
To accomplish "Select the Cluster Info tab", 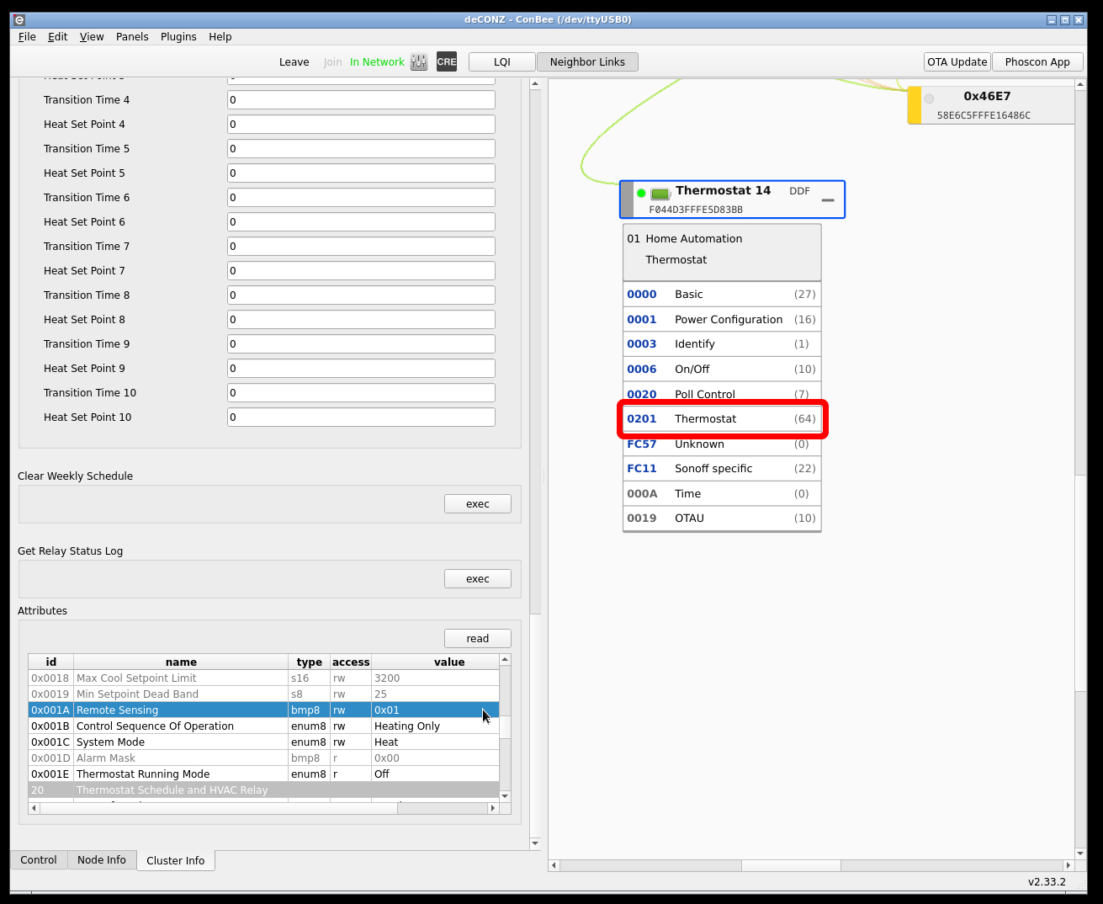I will point(176,860).
